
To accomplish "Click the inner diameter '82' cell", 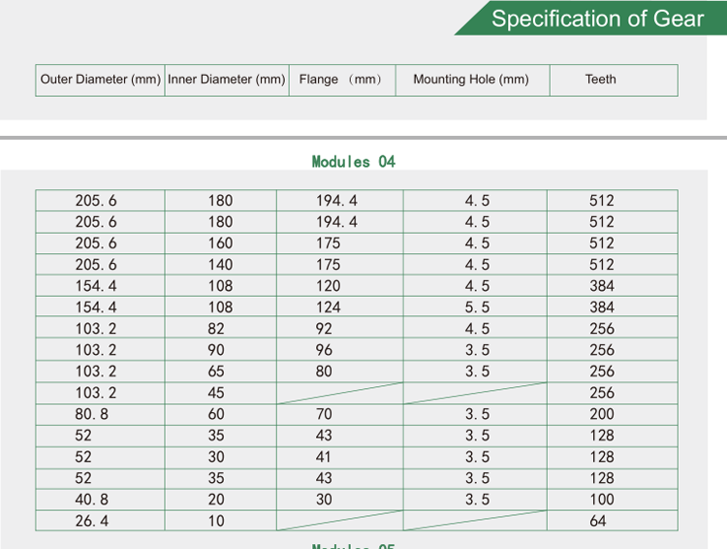I will pyautogui.click(x=221, y=329).
